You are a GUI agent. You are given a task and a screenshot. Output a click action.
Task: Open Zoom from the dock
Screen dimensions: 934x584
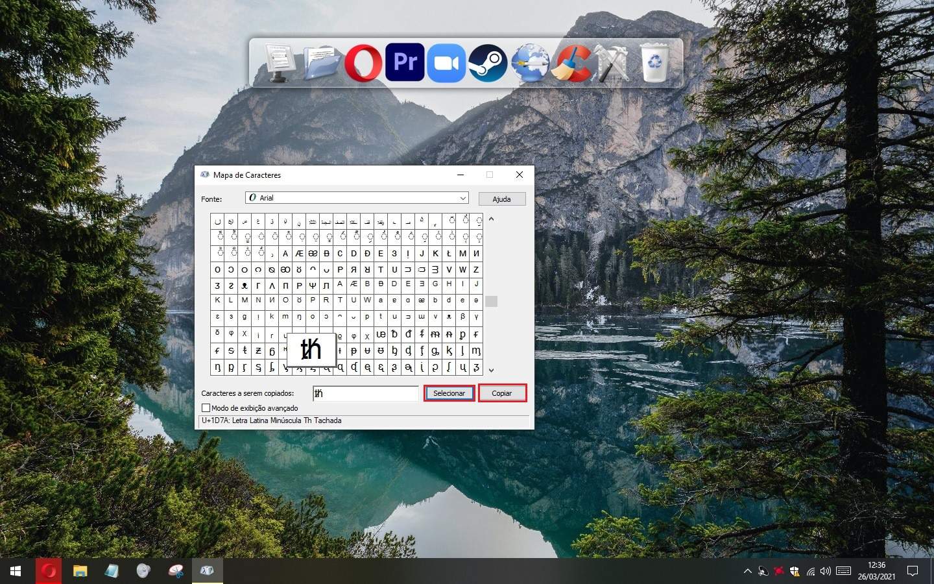446,62
